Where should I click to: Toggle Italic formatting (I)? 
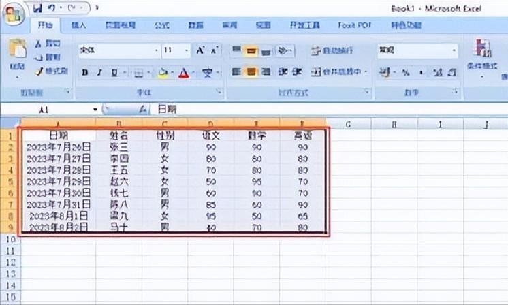tap(99, 73)
